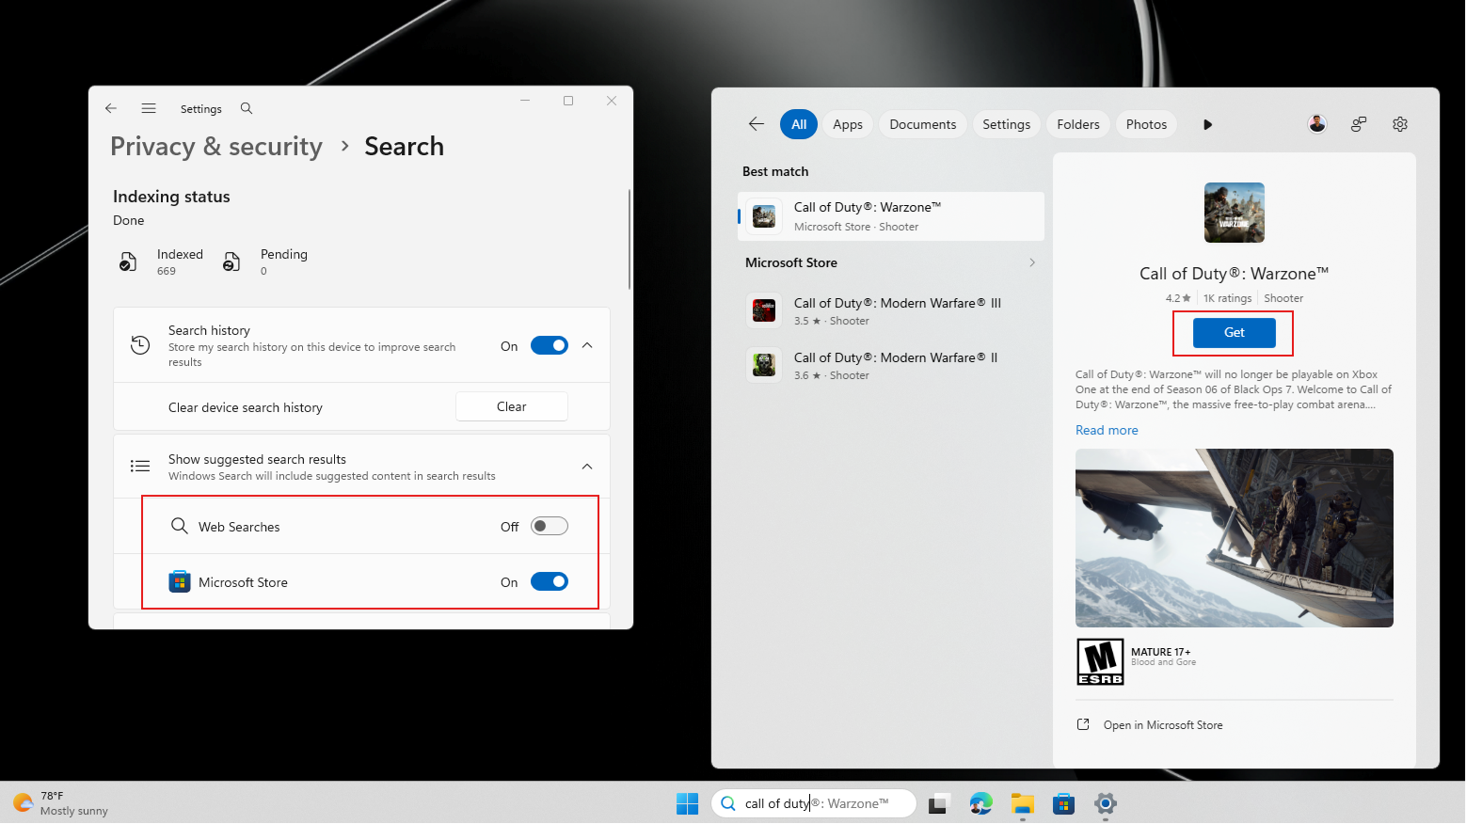The width and height of the screenshot is (1466, 824).
Task: Enable the Web Searches toggle
Action: pos(550,526)
